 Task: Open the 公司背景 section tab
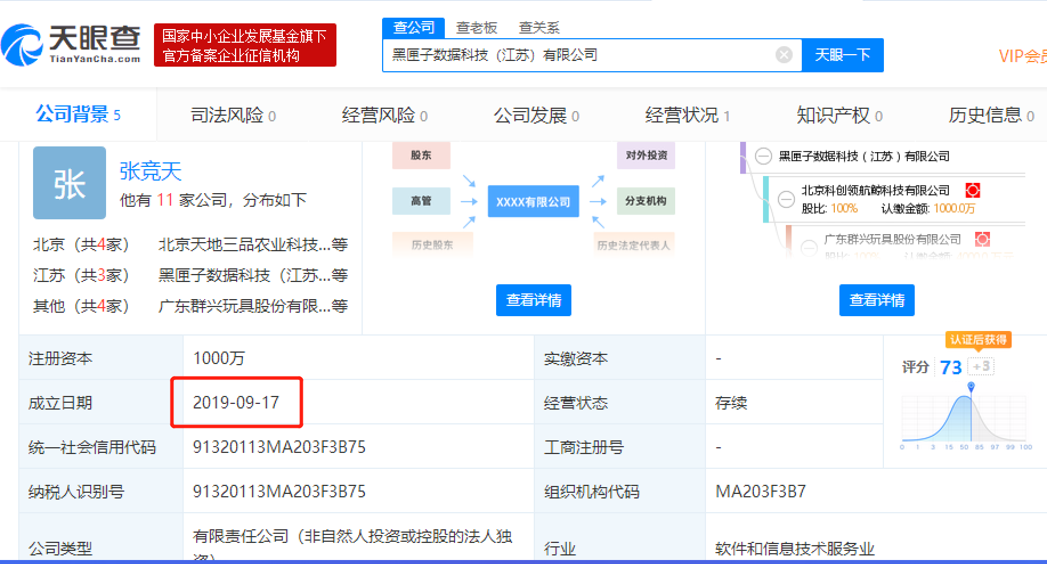[x=78, y=115]
